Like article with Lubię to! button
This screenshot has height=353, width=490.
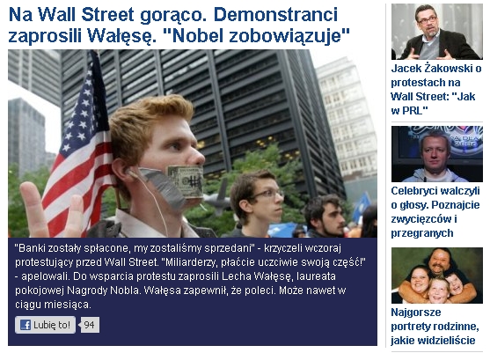coord(46,325)
